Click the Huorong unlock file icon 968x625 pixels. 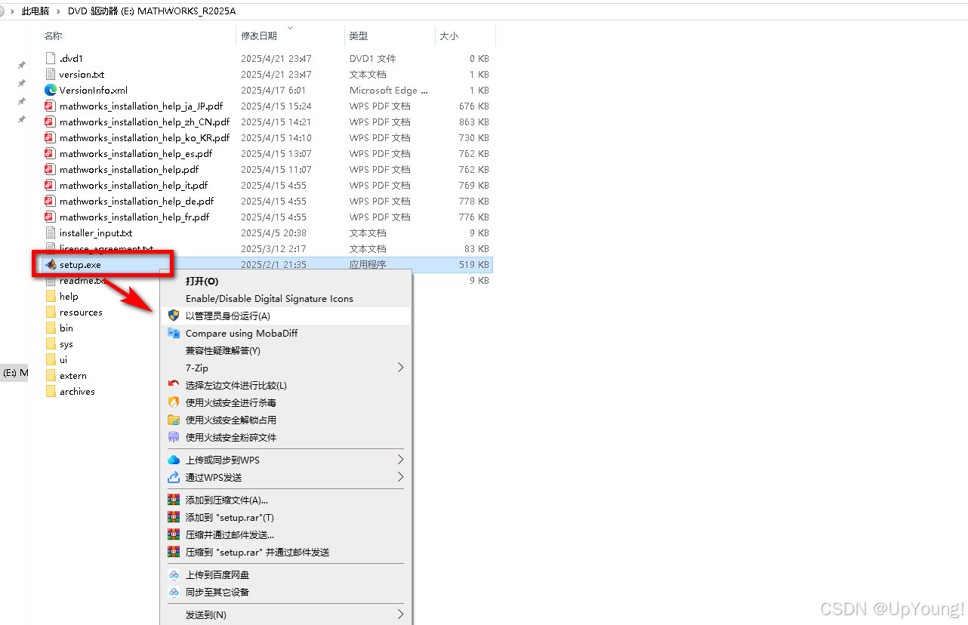[x=174, y=420]
